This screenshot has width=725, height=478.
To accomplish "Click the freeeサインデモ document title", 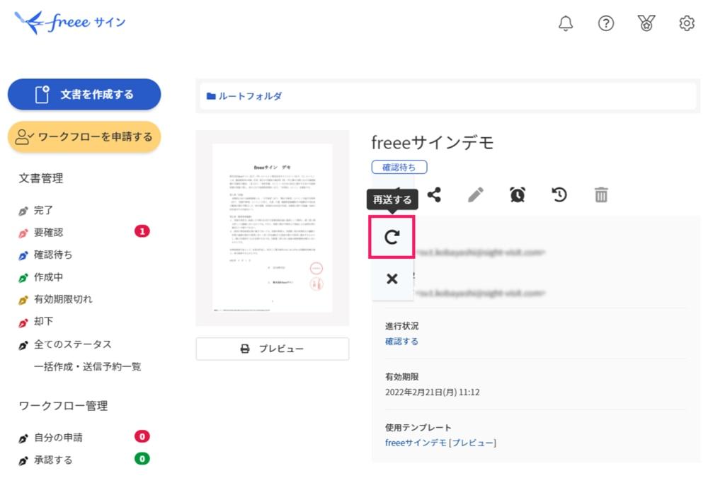I will 433,143.
